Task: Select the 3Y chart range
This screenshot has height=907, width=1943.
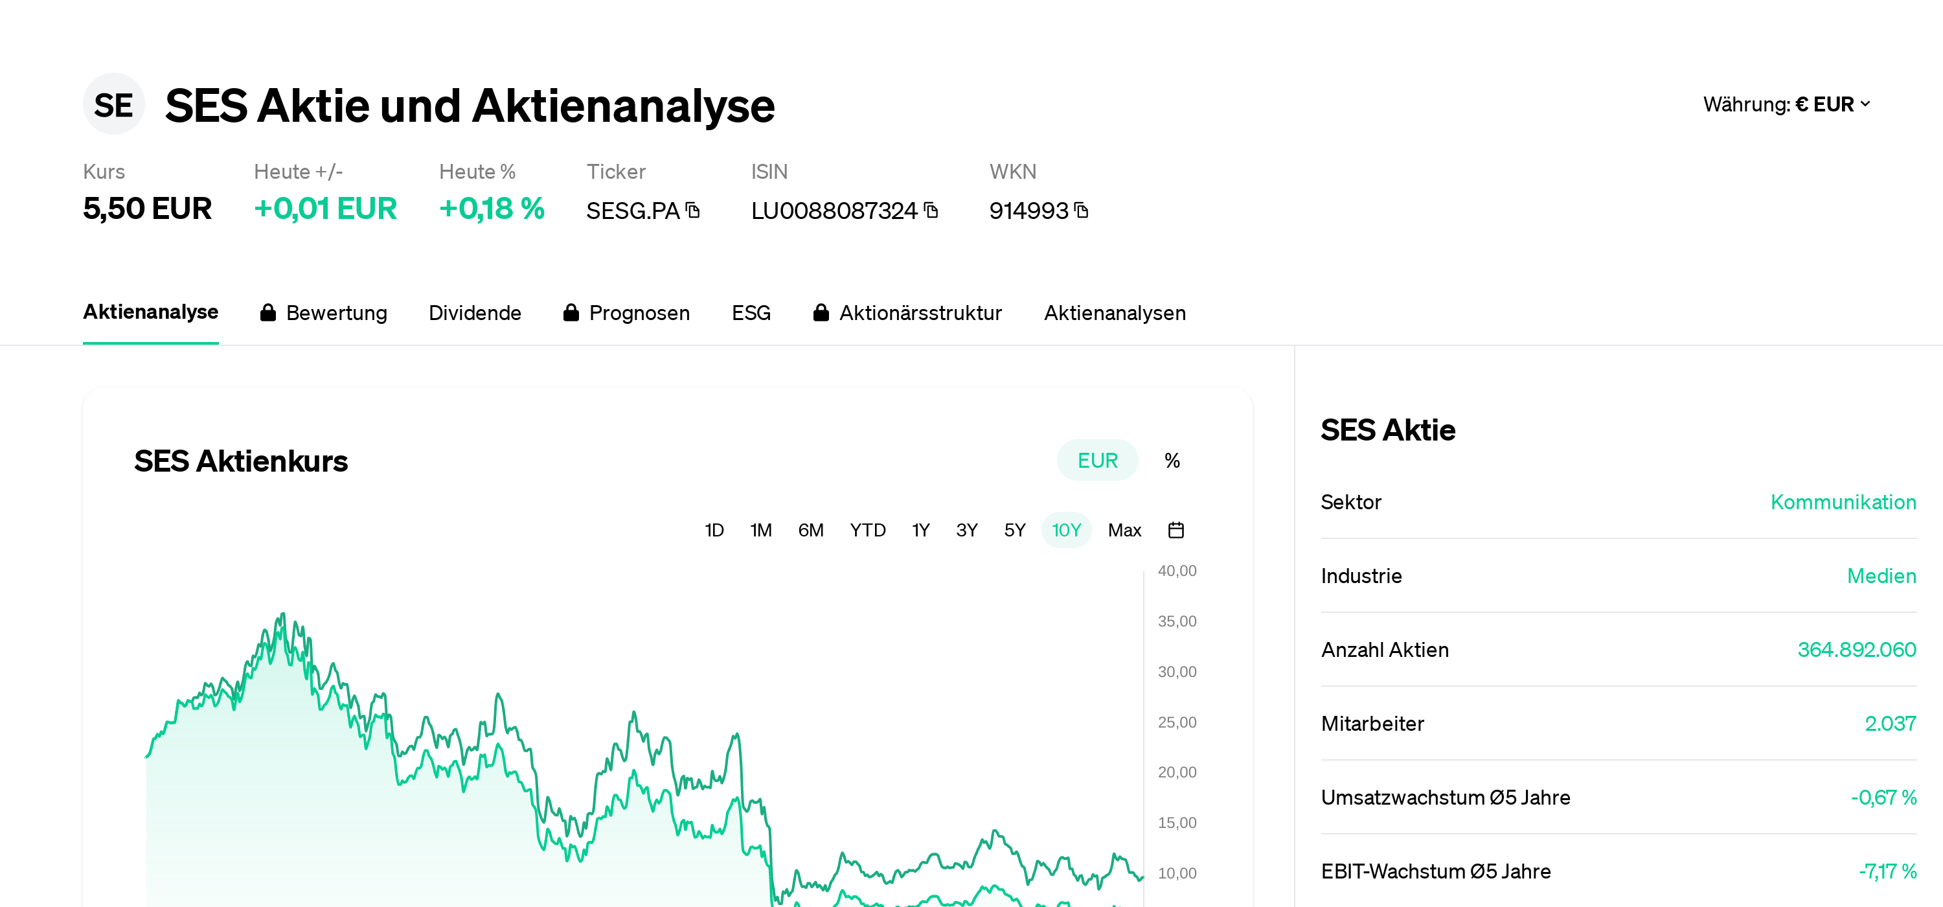Action: tap(967, 531)
